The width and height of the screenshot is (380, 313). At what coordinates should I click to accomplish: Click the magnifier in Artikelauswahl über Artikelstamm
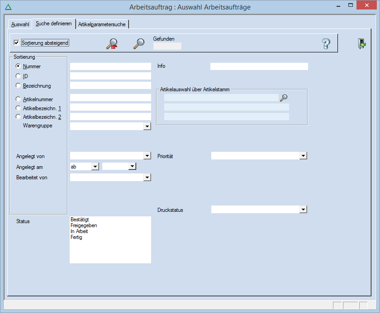click(x=284, y=98)
